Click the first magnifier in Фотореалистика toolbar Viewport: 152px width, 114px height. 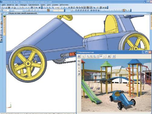[88, 57]
